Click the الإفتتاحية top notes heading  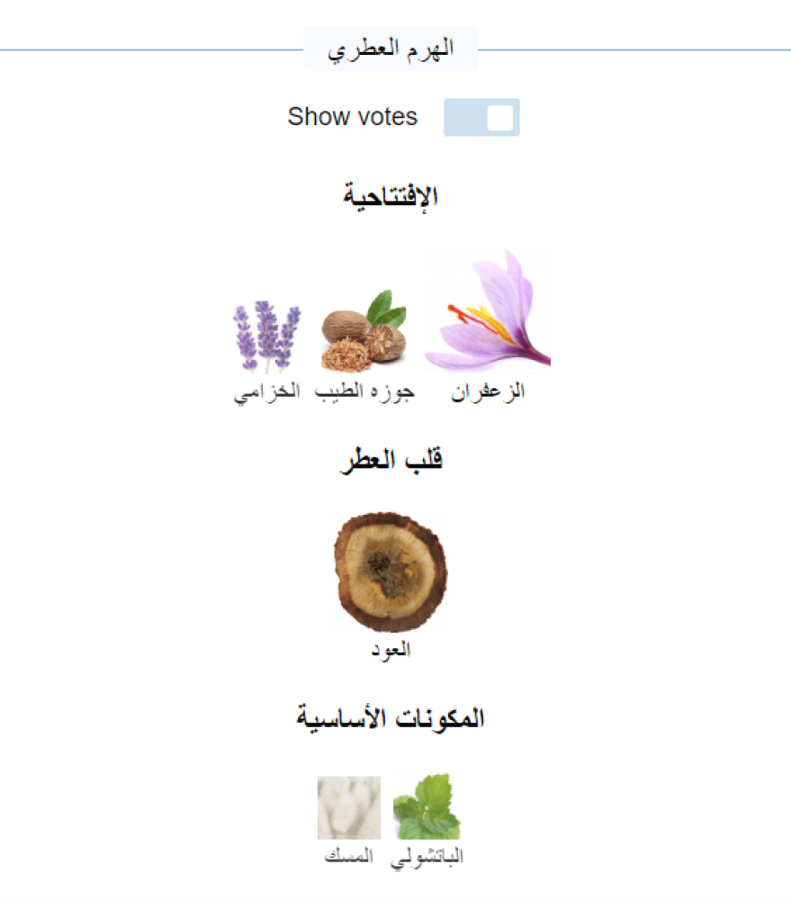(x=391, y=196)
